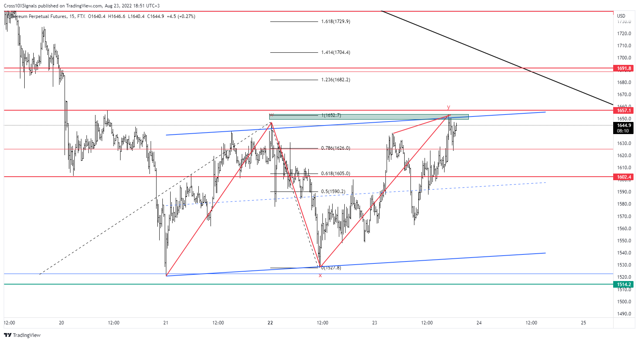Click the TradingView logo icon
This screenshot has height=342, width=639.
tap(7, 335)
